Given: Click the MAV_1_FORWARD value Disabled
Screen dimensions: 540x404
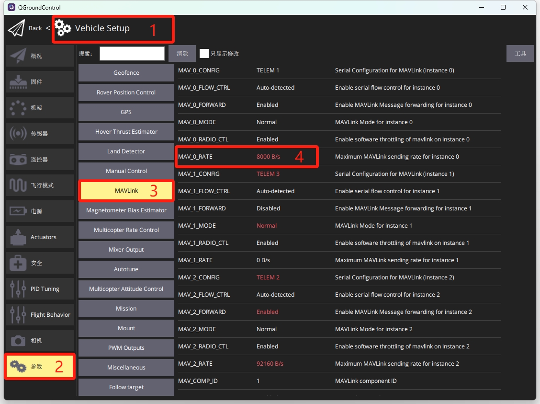Looking at the screenshot, I should (268, 208).
